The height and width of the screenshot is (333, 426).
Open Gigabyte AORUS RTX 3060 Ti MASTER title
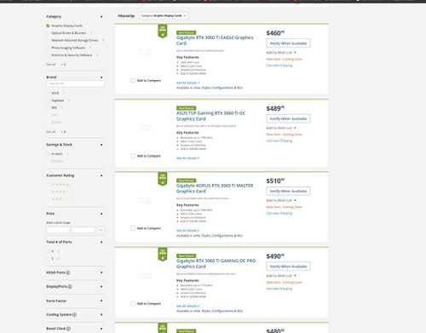pyautogui.click(x=215, y=188)
